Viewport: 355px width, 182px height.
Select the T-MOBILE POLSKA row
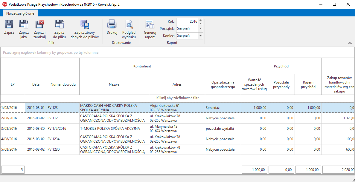click(x=110, y=129)
